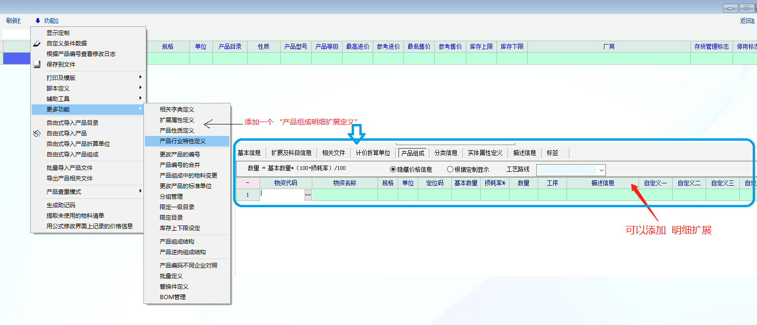The image size is (757, 325).
Task: Open the 基本信息 tab
Action: coord(249,153)
